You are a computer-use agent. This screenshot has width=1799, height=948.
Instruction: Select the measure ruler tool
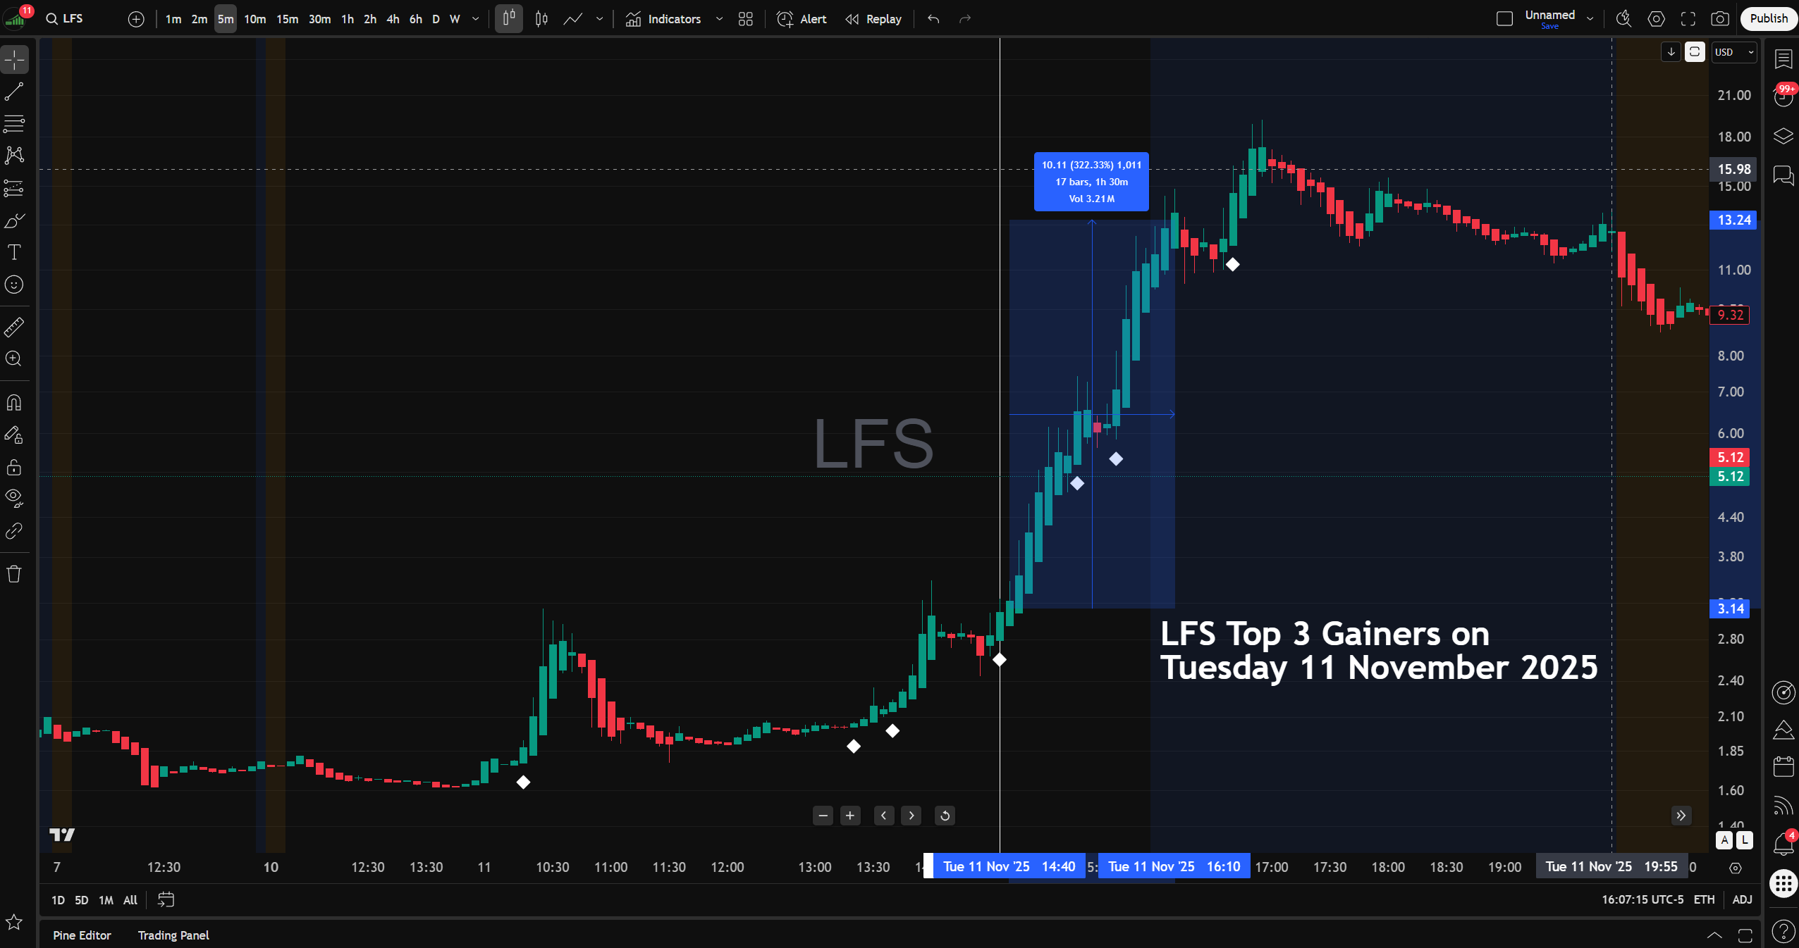(x=14, y=327)
